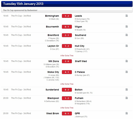Open the Wigan team link

tap(78, 27)
